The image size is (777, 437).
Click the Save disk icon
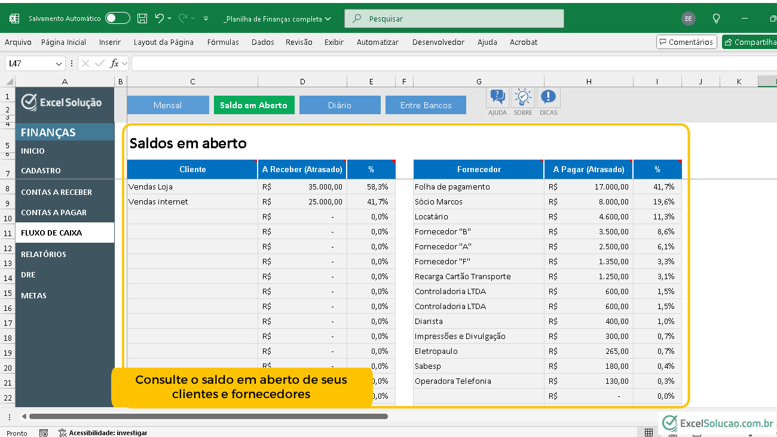point(142,19)
